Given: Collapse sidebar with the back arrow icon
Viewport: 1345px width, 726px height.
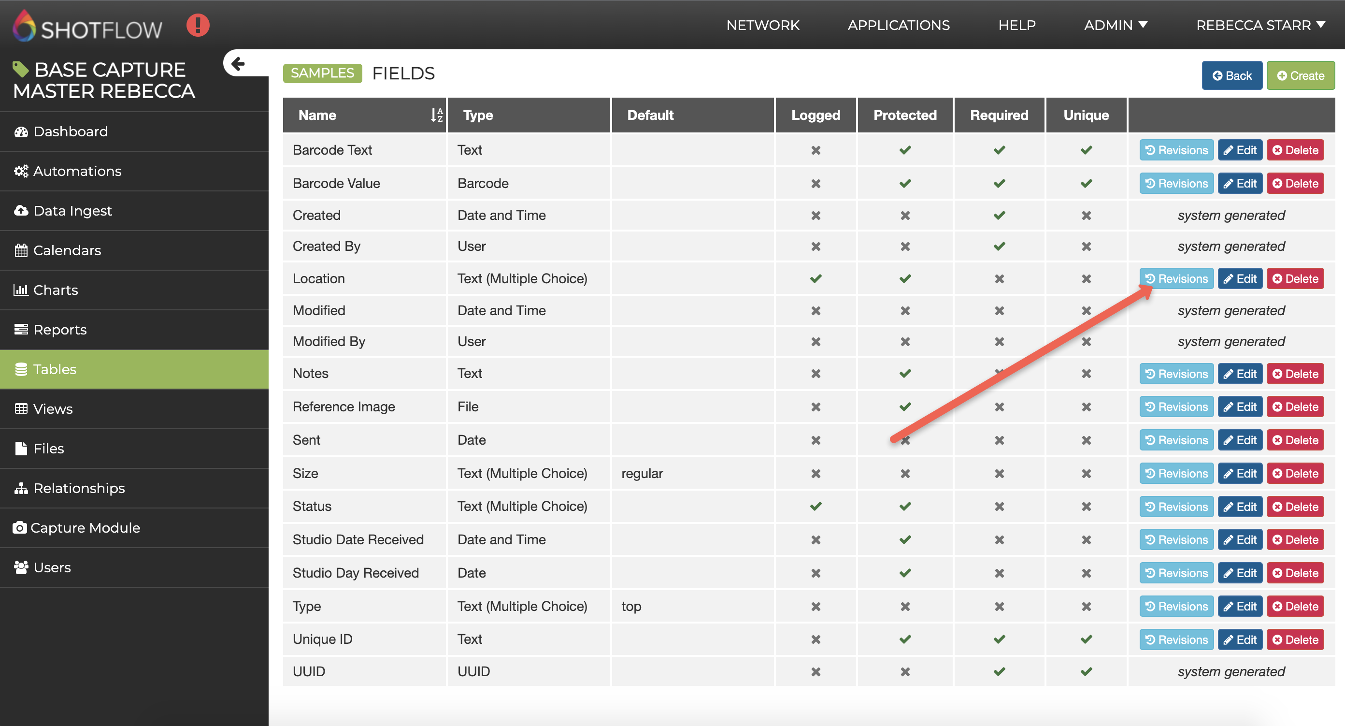Looking at the screenshot, I should (238, 64).
